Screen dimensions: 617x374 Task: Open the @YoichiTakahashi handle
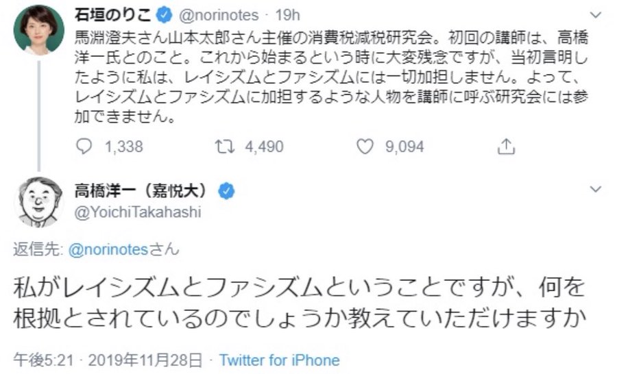138,212
